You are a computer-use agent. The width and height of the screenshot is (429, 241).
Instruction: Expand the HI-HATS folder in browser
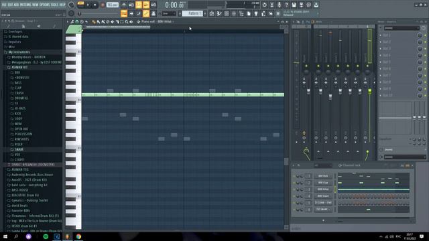tap(19, 108)
